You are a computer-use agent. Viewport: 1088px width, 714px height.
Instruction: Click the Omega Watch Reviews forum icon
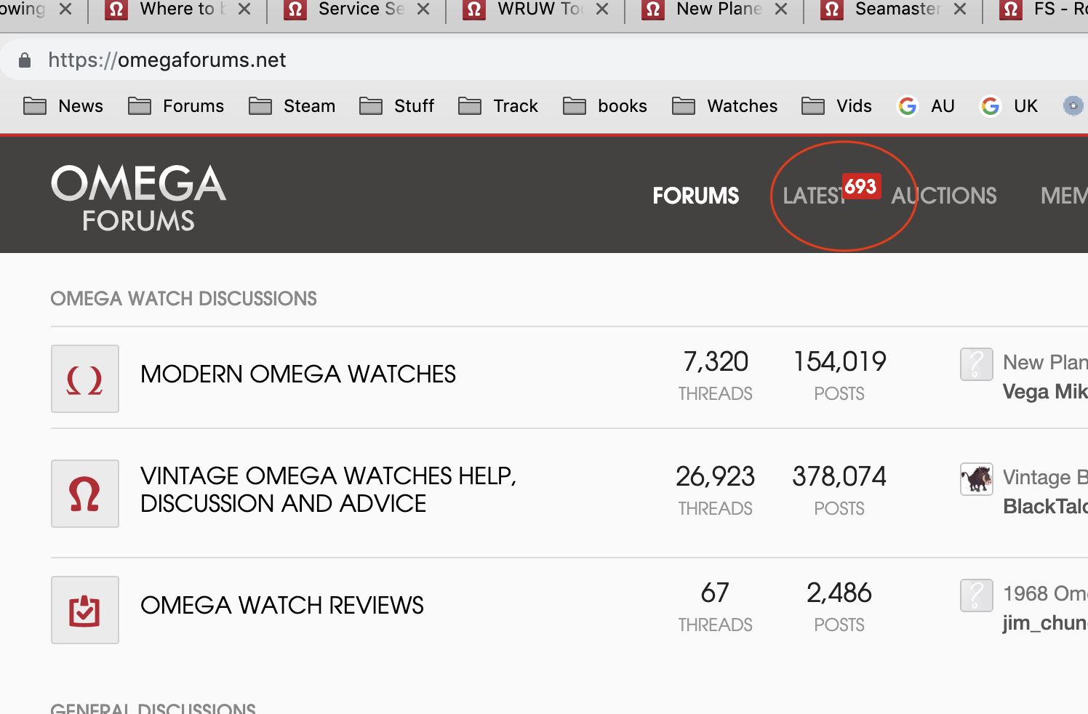pos(84,610)
